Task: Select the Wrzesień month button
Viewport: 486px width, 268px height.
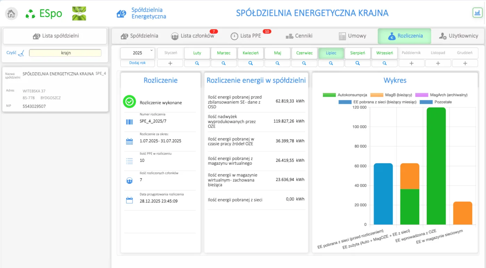Action: (385, 53)
